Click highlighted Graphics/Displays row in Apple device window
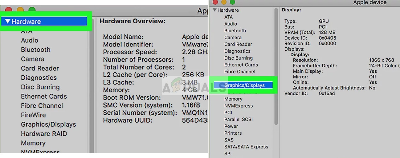Viewport: 400px width, 158px height. point(243,85)
